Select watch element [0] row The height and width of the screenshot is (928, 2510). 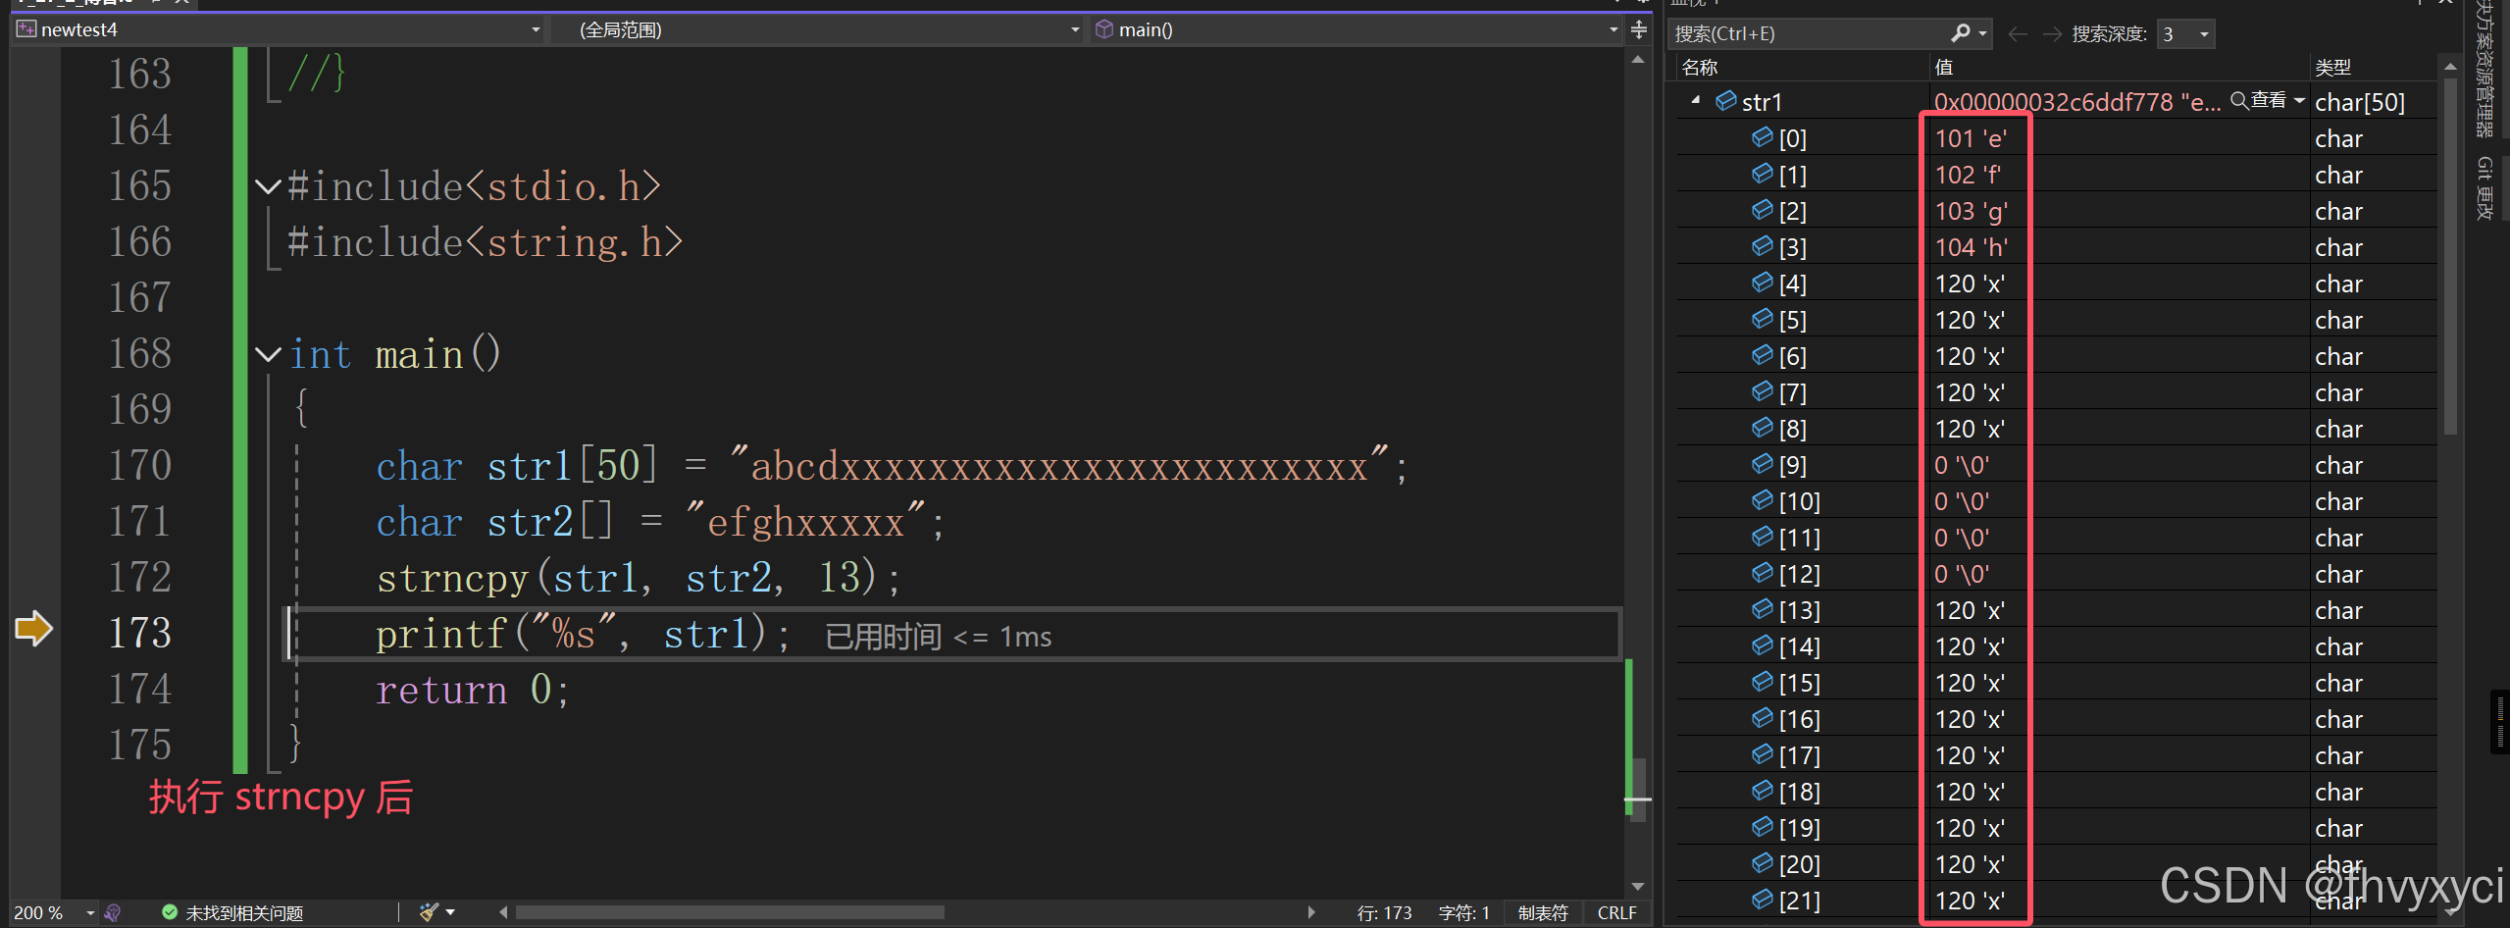coord(2057,138)
